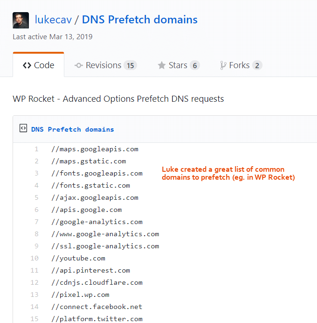The image size is (317, 323).
Task: Click the code brackets icon in Code tab
Action: click(27, 65)
